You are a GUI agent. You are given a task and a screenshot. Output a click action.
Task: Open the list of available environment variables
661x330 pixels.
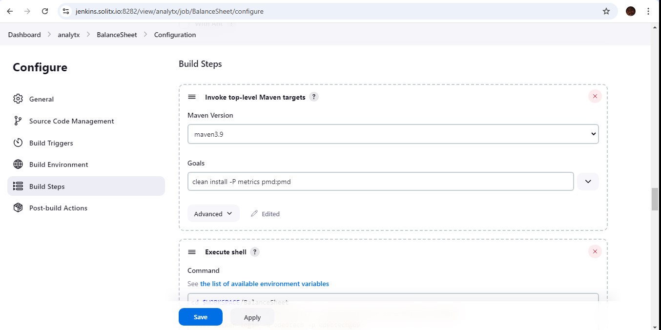pos(264,284)
